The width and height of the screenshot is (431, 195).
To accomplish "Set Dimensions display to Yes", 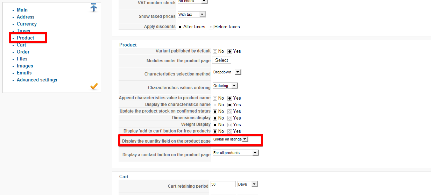I will point(229,118).
